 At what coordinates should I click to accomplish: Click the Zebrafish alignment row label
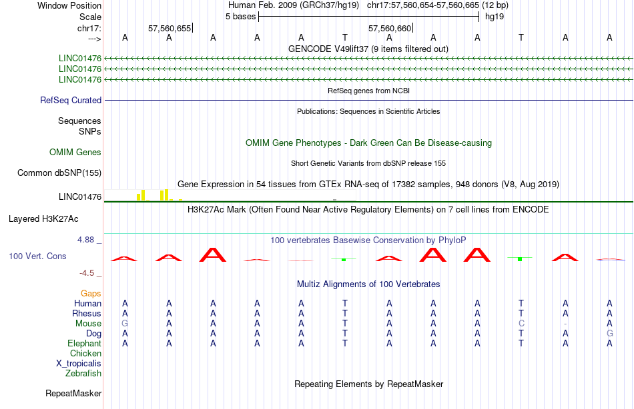[83, 373]
